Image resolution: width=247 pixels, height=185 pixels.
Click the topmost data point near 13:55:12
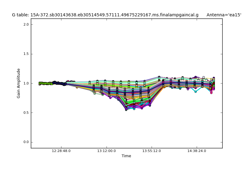click(x=159, y=77)
